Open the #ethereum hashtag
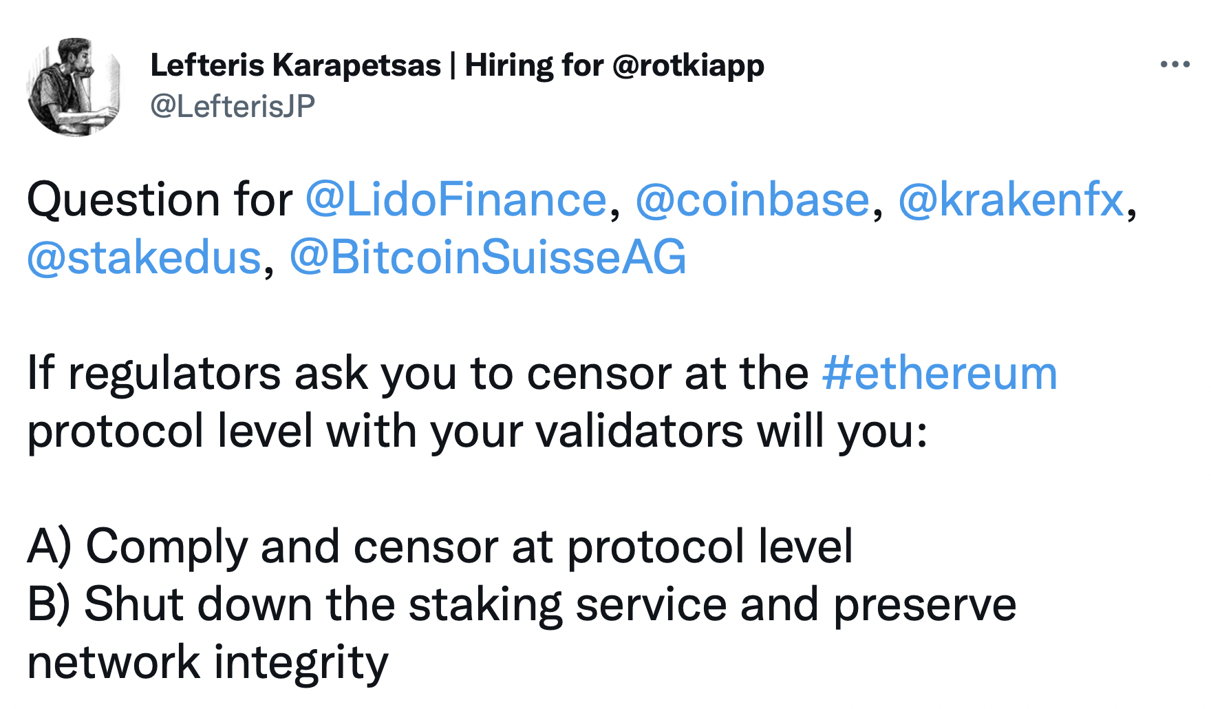Screen dimensions: 1211x709 coord(939,373)
